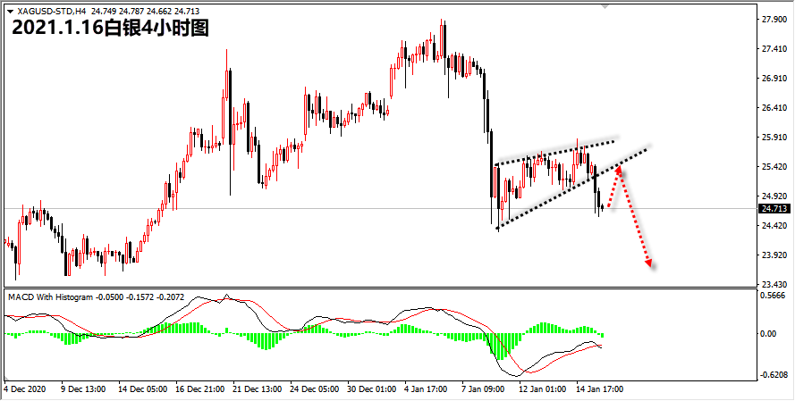795x401 pixels.
Task: Click the MACD With Histogram indicator label
Action: (x=50, y=297)
